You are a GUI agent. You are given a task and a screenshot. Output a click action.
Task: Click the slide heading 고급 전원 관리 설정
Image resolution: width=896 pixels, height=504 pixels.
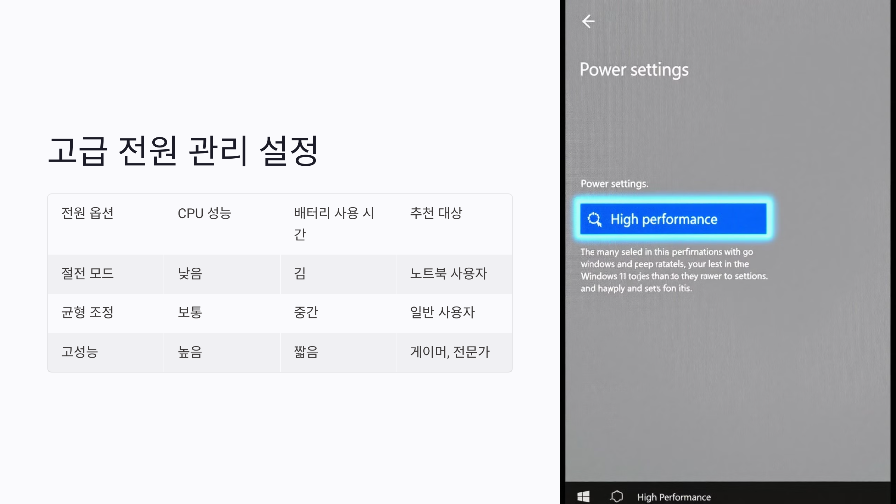(x=183, y=151)
